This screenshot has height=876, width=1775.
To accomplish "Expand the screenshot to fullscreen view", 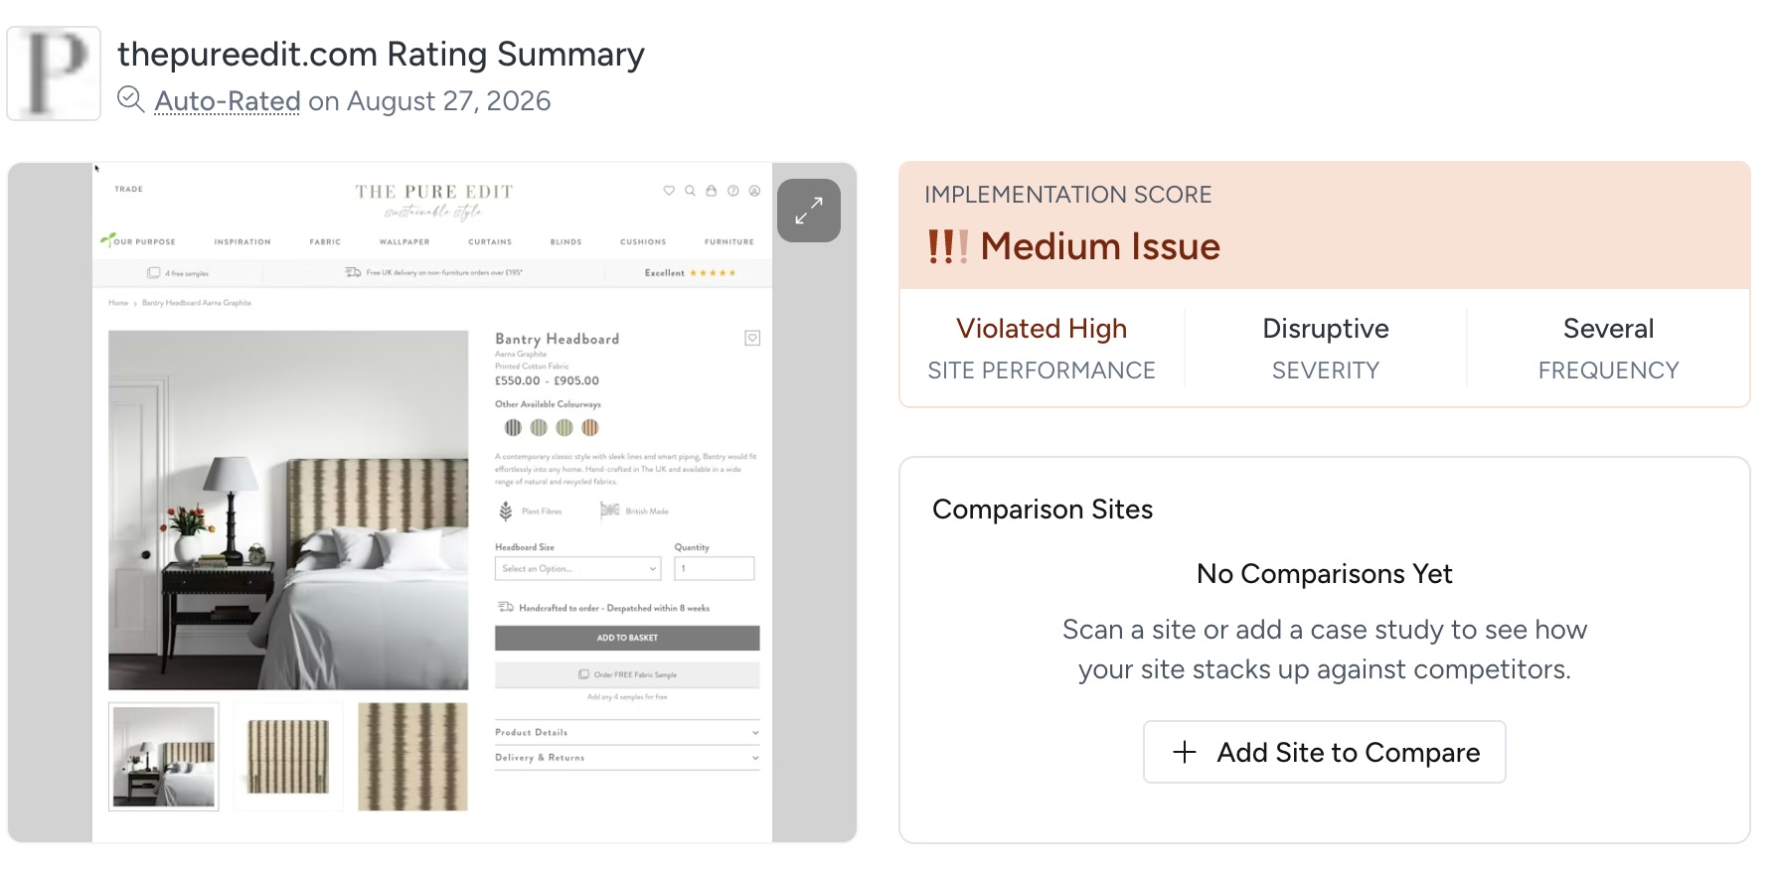I will pyautogui.click(x=808, y=211).
